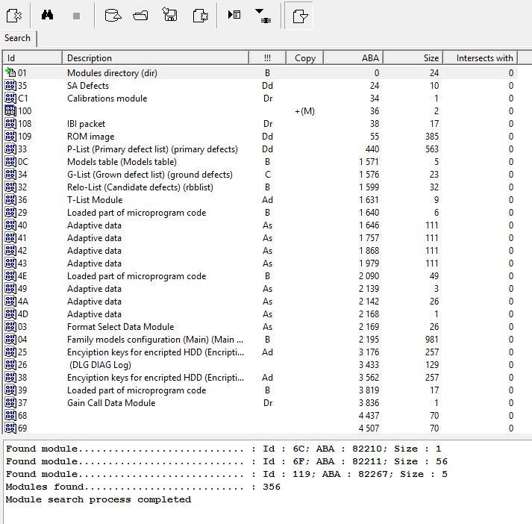Screen dimensions: 532x524
Task: Select the Modules directory (dir) row
Action: coord(112,73)
